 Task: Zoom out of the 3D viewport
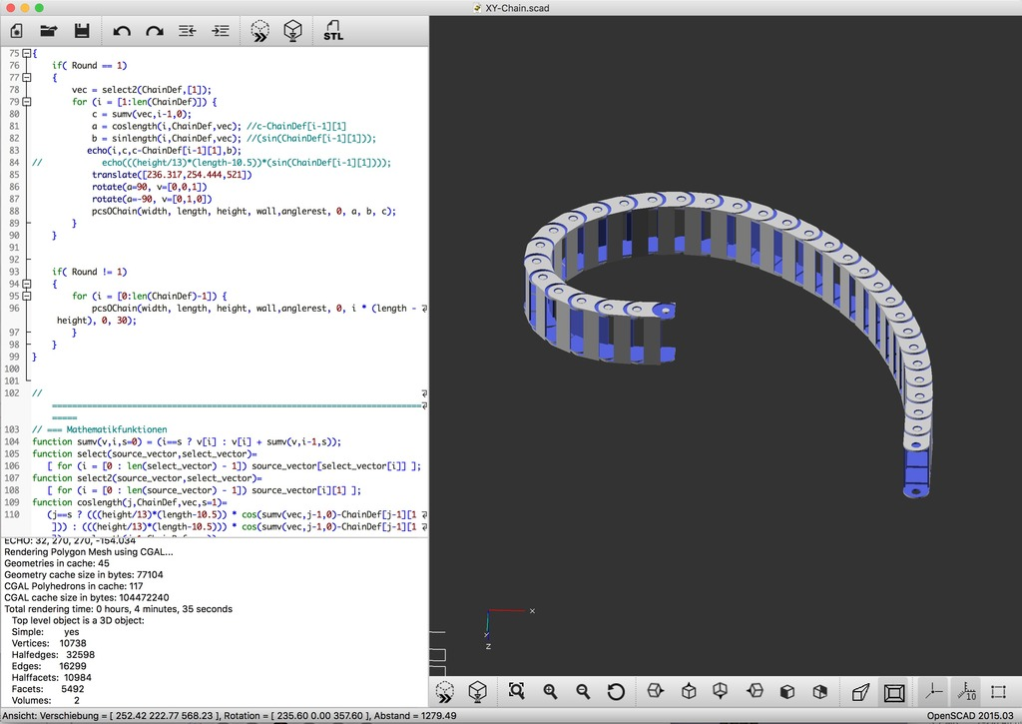(583, 691)
